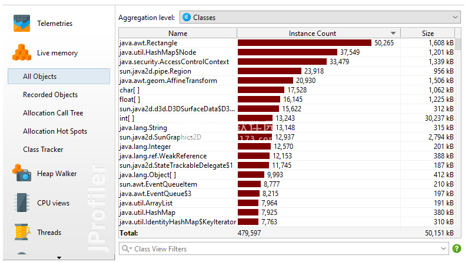Viewport: 465px width, 262px height.
Task: Open the Recorded Objects view
Action: (x=51, y=95)
